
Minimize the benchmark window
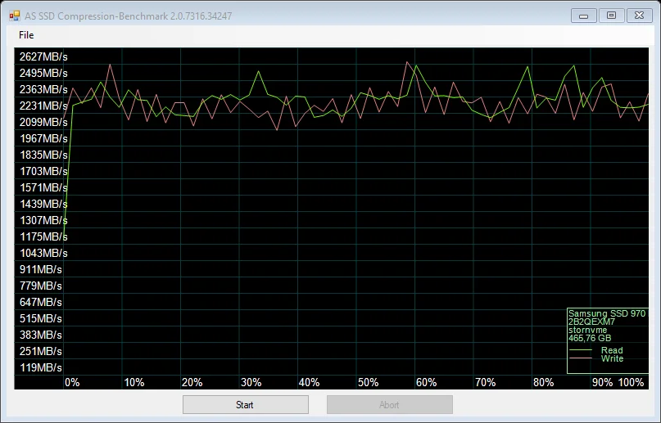click(583, 16)
